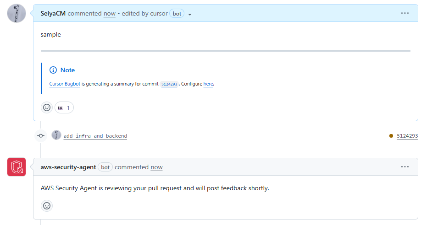Open the SeiyaCM username link

click(53, 13)
